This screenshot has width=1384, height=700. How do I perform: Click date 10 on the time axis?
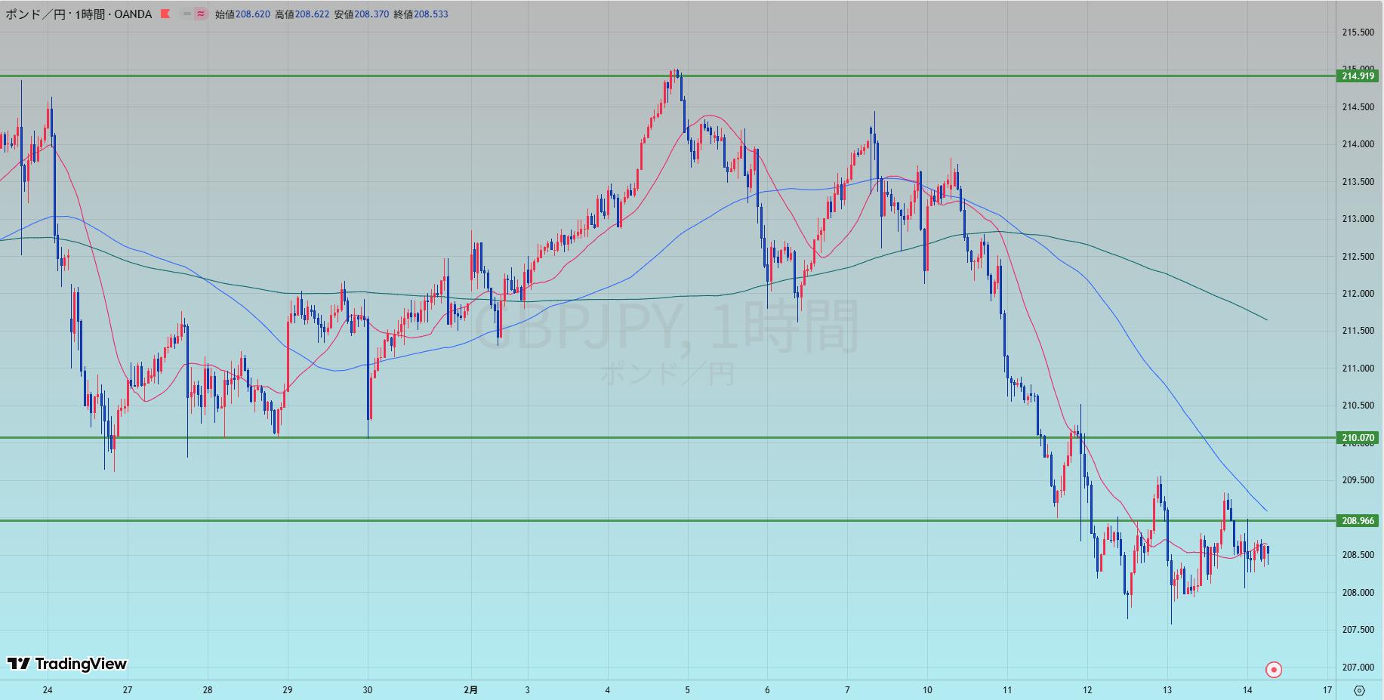[x=927, y=689]
